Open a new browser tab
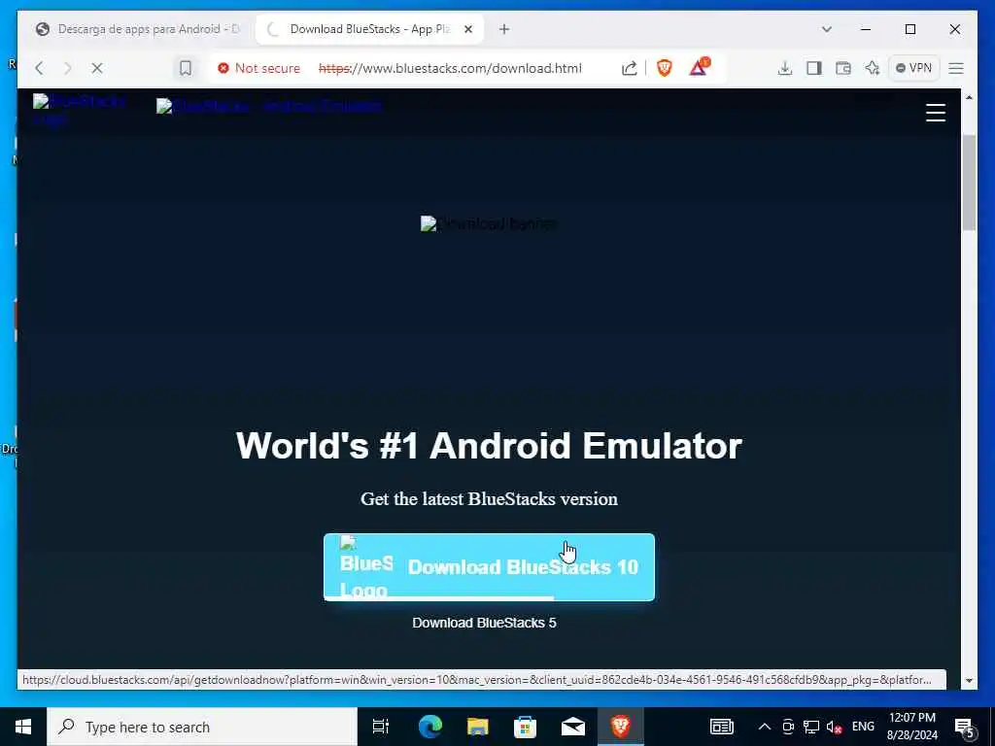This screenshot has width=995, height=746. [504, 29]
